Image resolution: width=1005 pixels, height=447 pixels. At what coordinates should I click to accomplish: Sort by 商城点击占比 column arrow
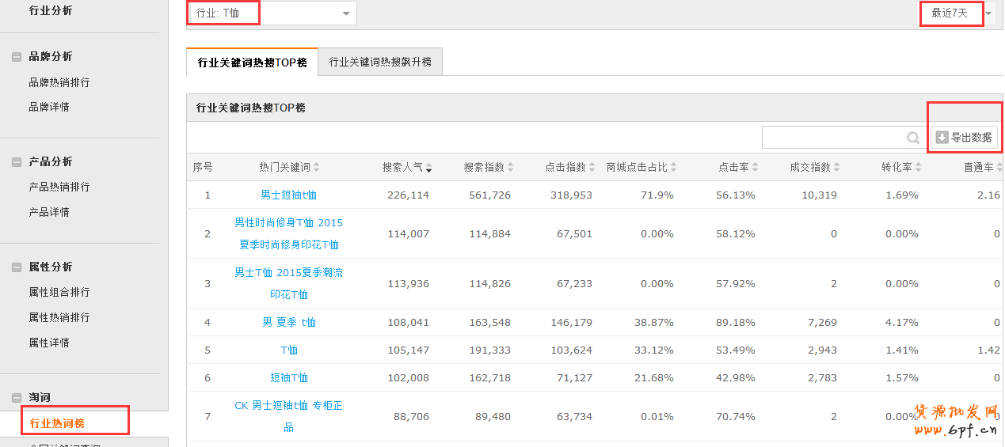pyautogui.click(x=673, y=168)
